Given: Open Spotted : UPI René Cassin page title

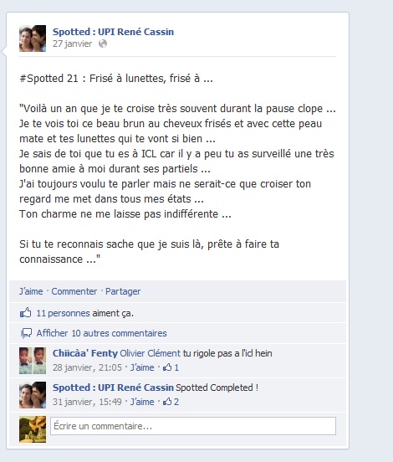Looking at the screenshot, I should point(113,32).
